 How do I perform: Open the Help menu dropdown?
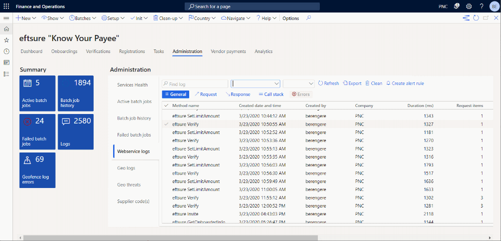click(x=266, y=18)
